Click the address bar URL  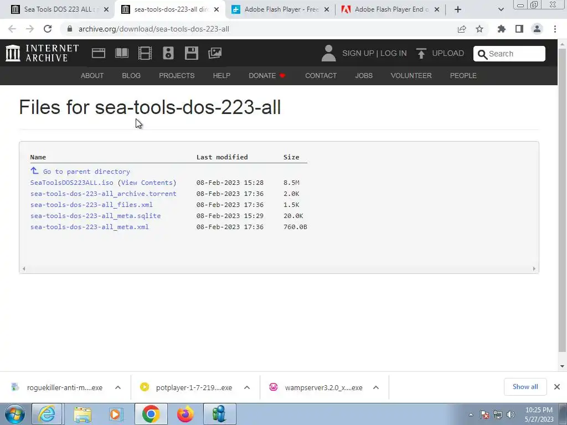coord(154,29)
